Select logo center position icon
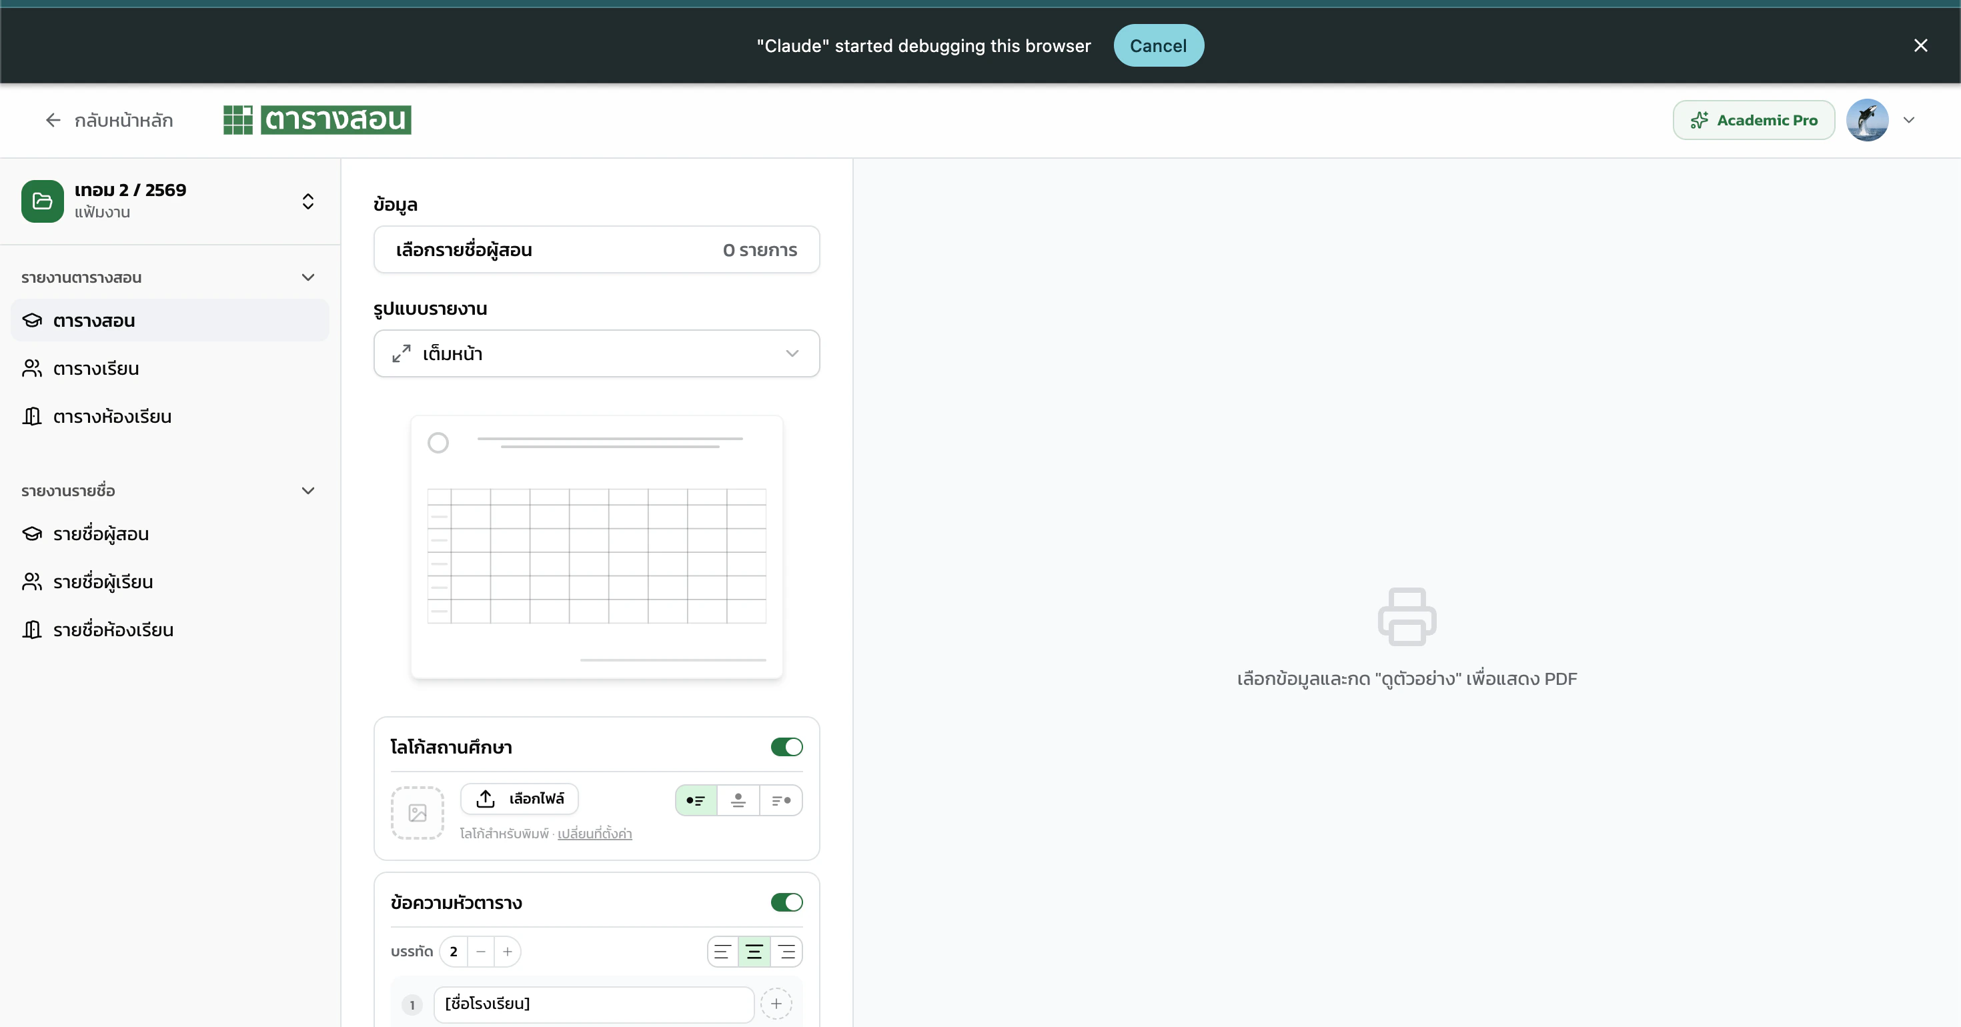 (738, 800)
